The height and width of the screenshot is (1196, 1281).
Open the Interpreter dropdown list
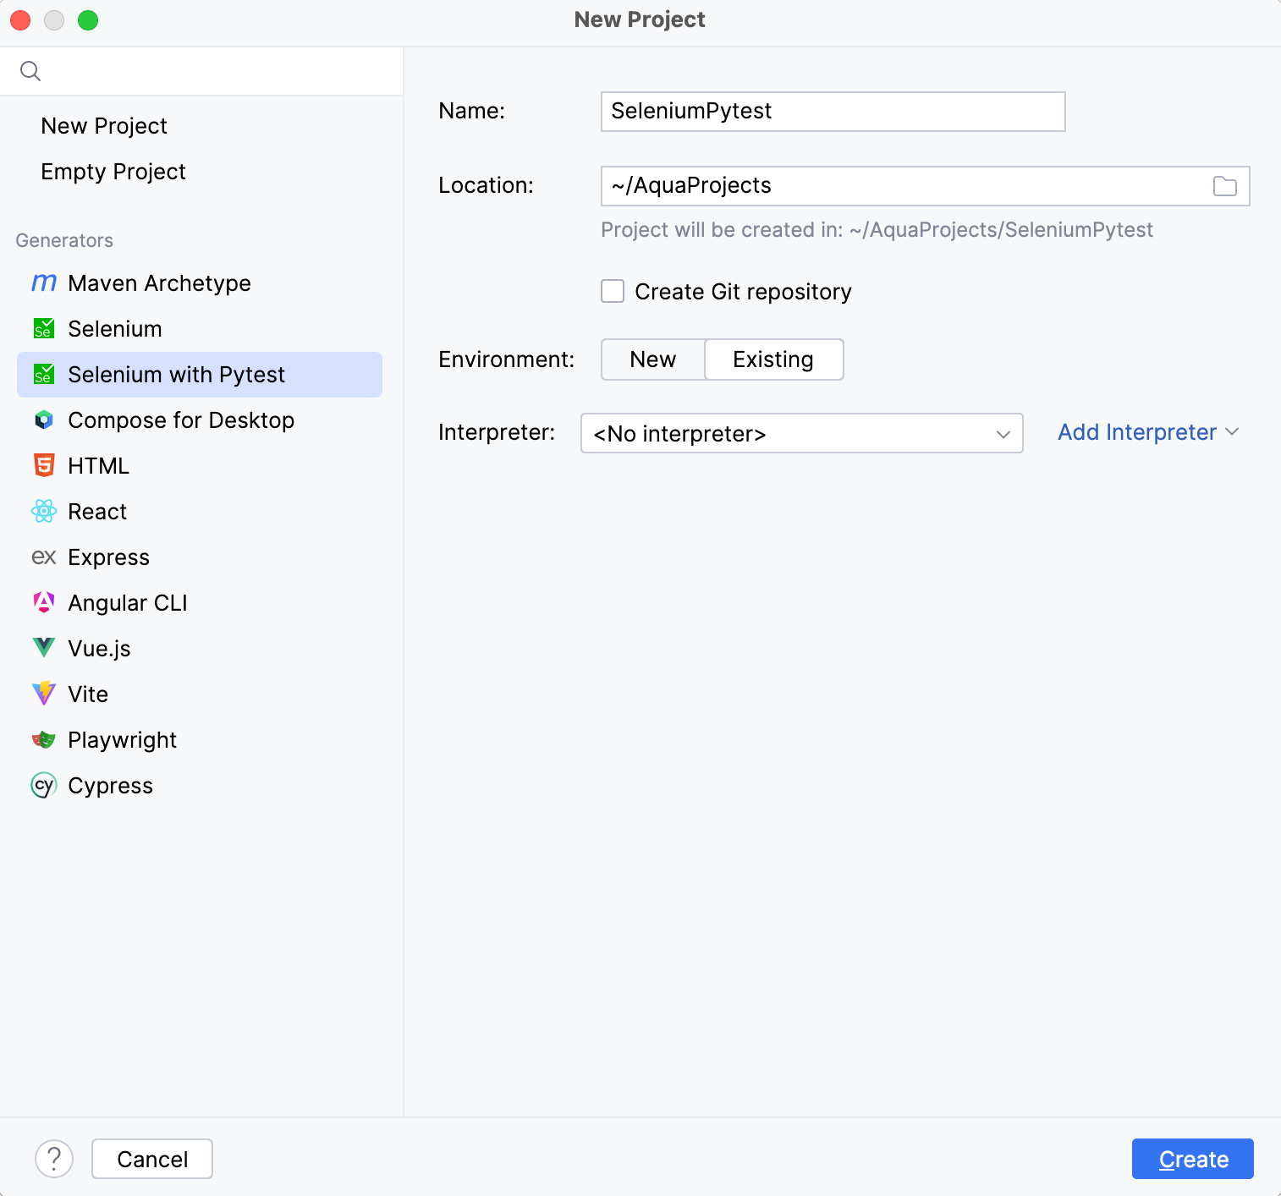pyautogui.click(x=800, y=434)
